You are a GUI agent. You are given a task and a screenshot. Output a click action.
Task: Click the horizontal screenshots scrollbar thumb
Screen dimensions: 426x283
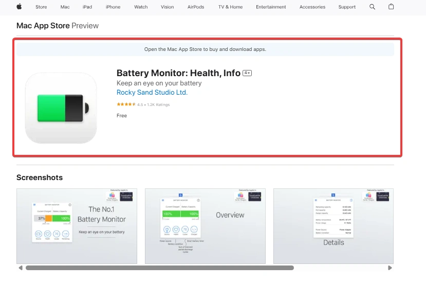(160, 268)
